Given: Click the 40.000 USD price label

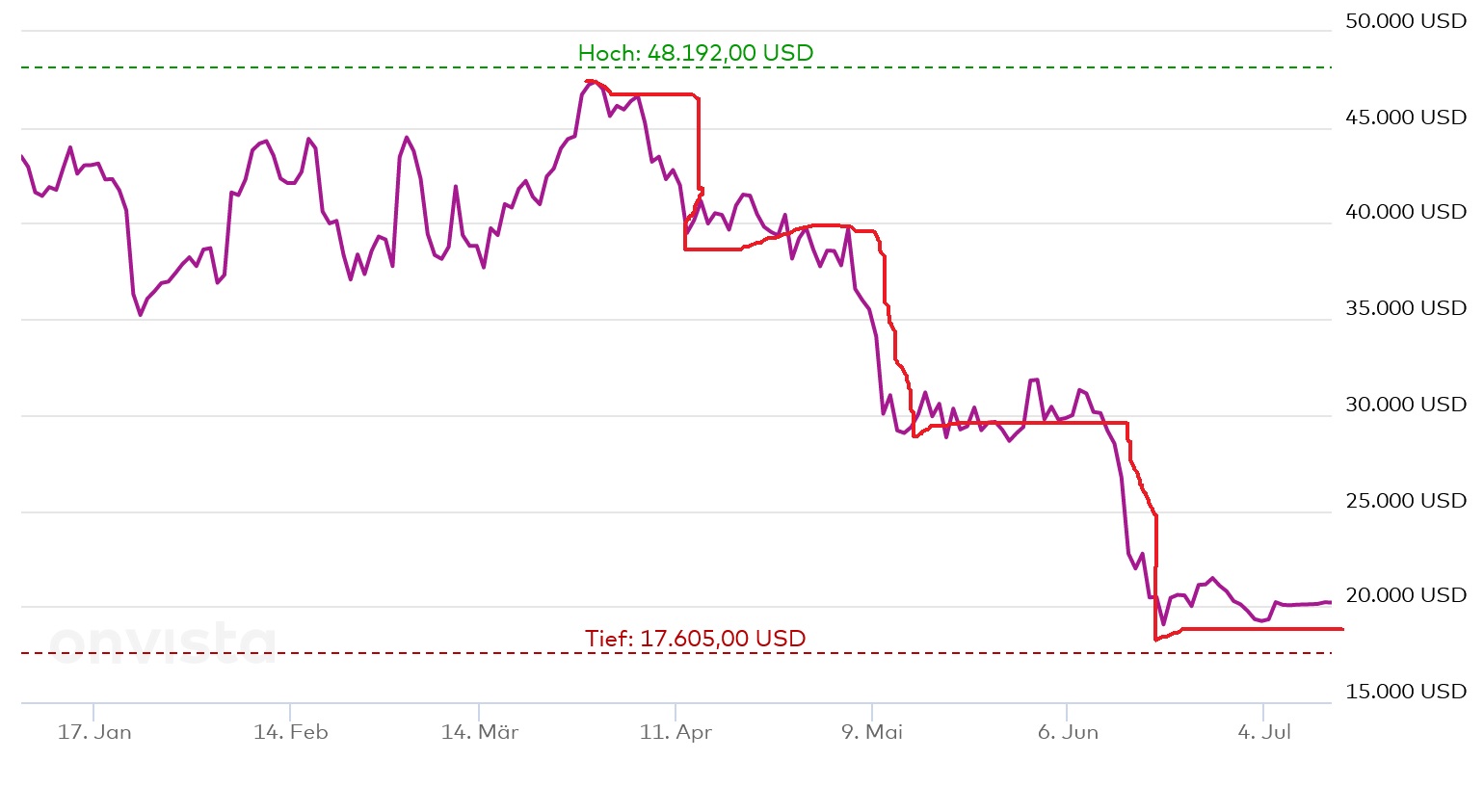Looking at the screenshot, I should 1406,212.
